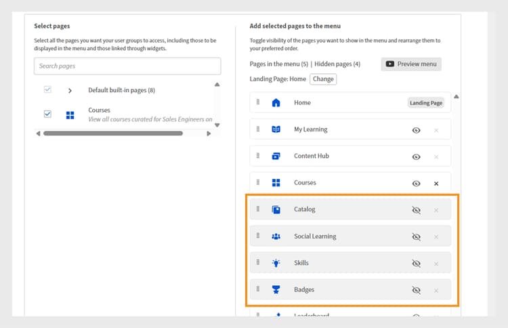
Task: Expand Default built-in pages group
Action: click(x=70, y=90)
